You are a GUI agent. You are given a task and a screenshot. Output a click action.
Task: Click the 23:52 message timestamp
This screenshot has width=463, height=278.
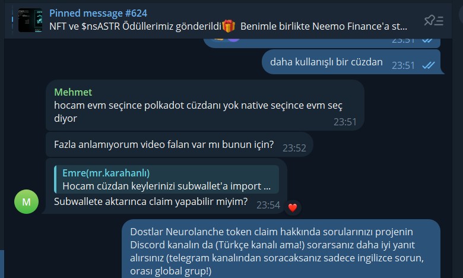pyautogui.click(x=294, y=148)
